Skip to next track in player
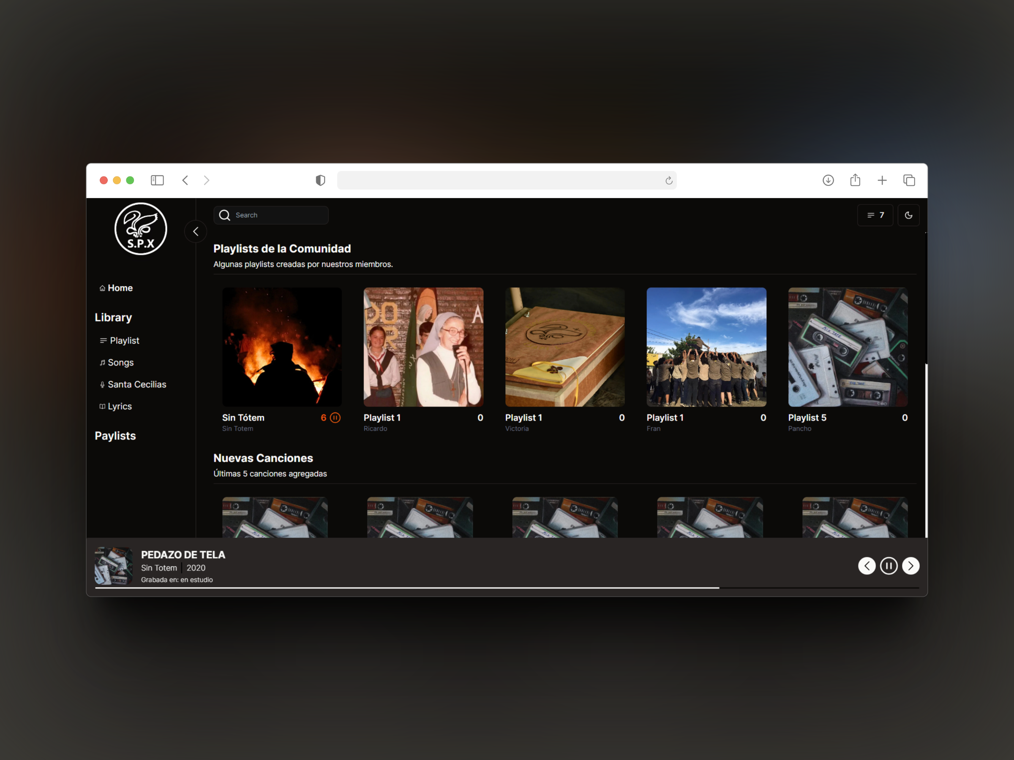Screen dimensions: 1014x760 point(910,566)
